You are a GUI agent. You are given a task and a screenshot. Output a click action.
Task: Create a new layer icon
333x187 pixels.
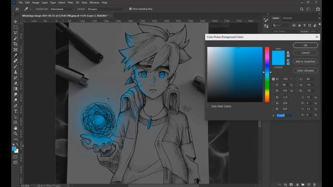point(309,185)
